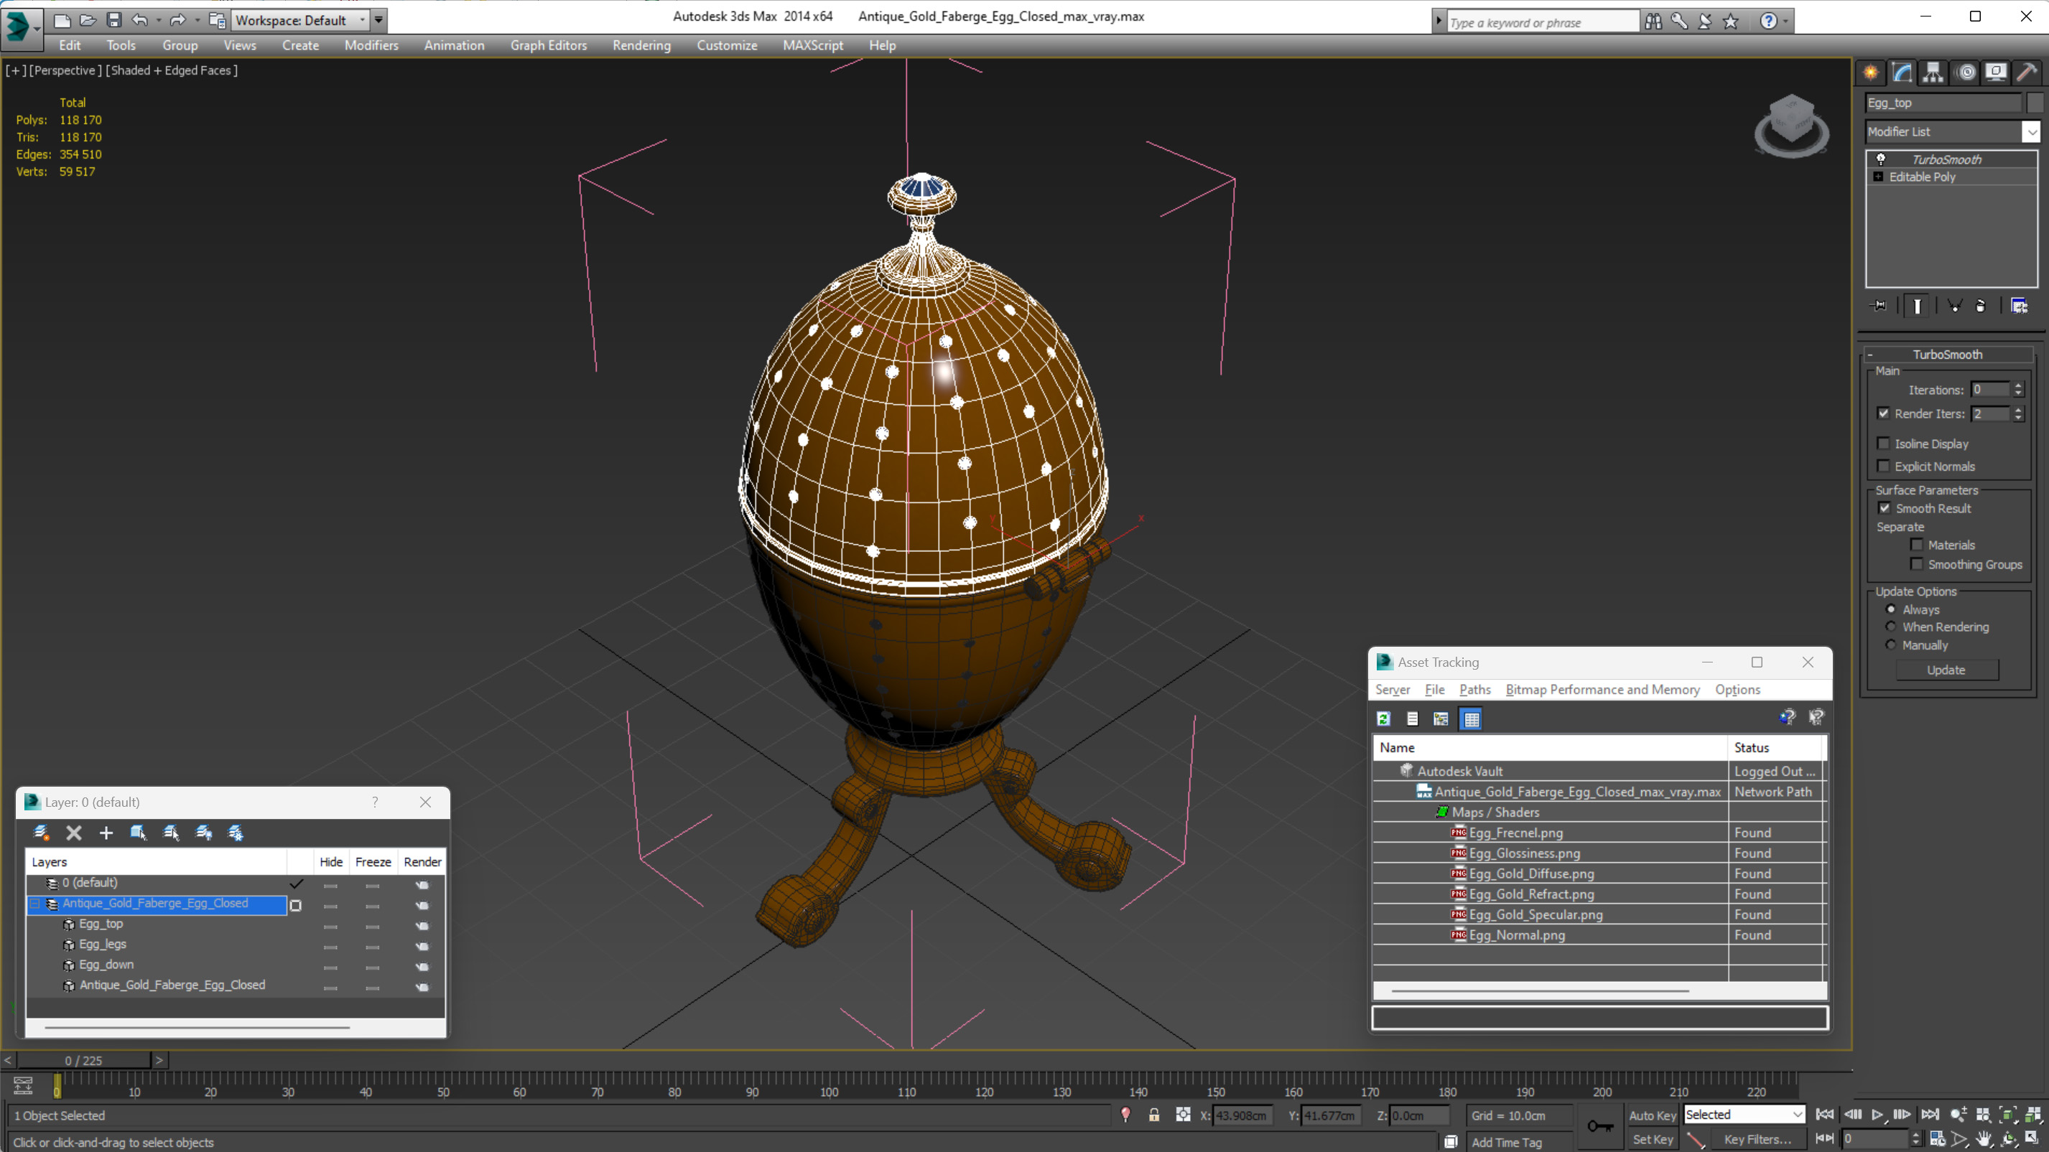Toggle Show End Result icon

tap(1917, 306)
